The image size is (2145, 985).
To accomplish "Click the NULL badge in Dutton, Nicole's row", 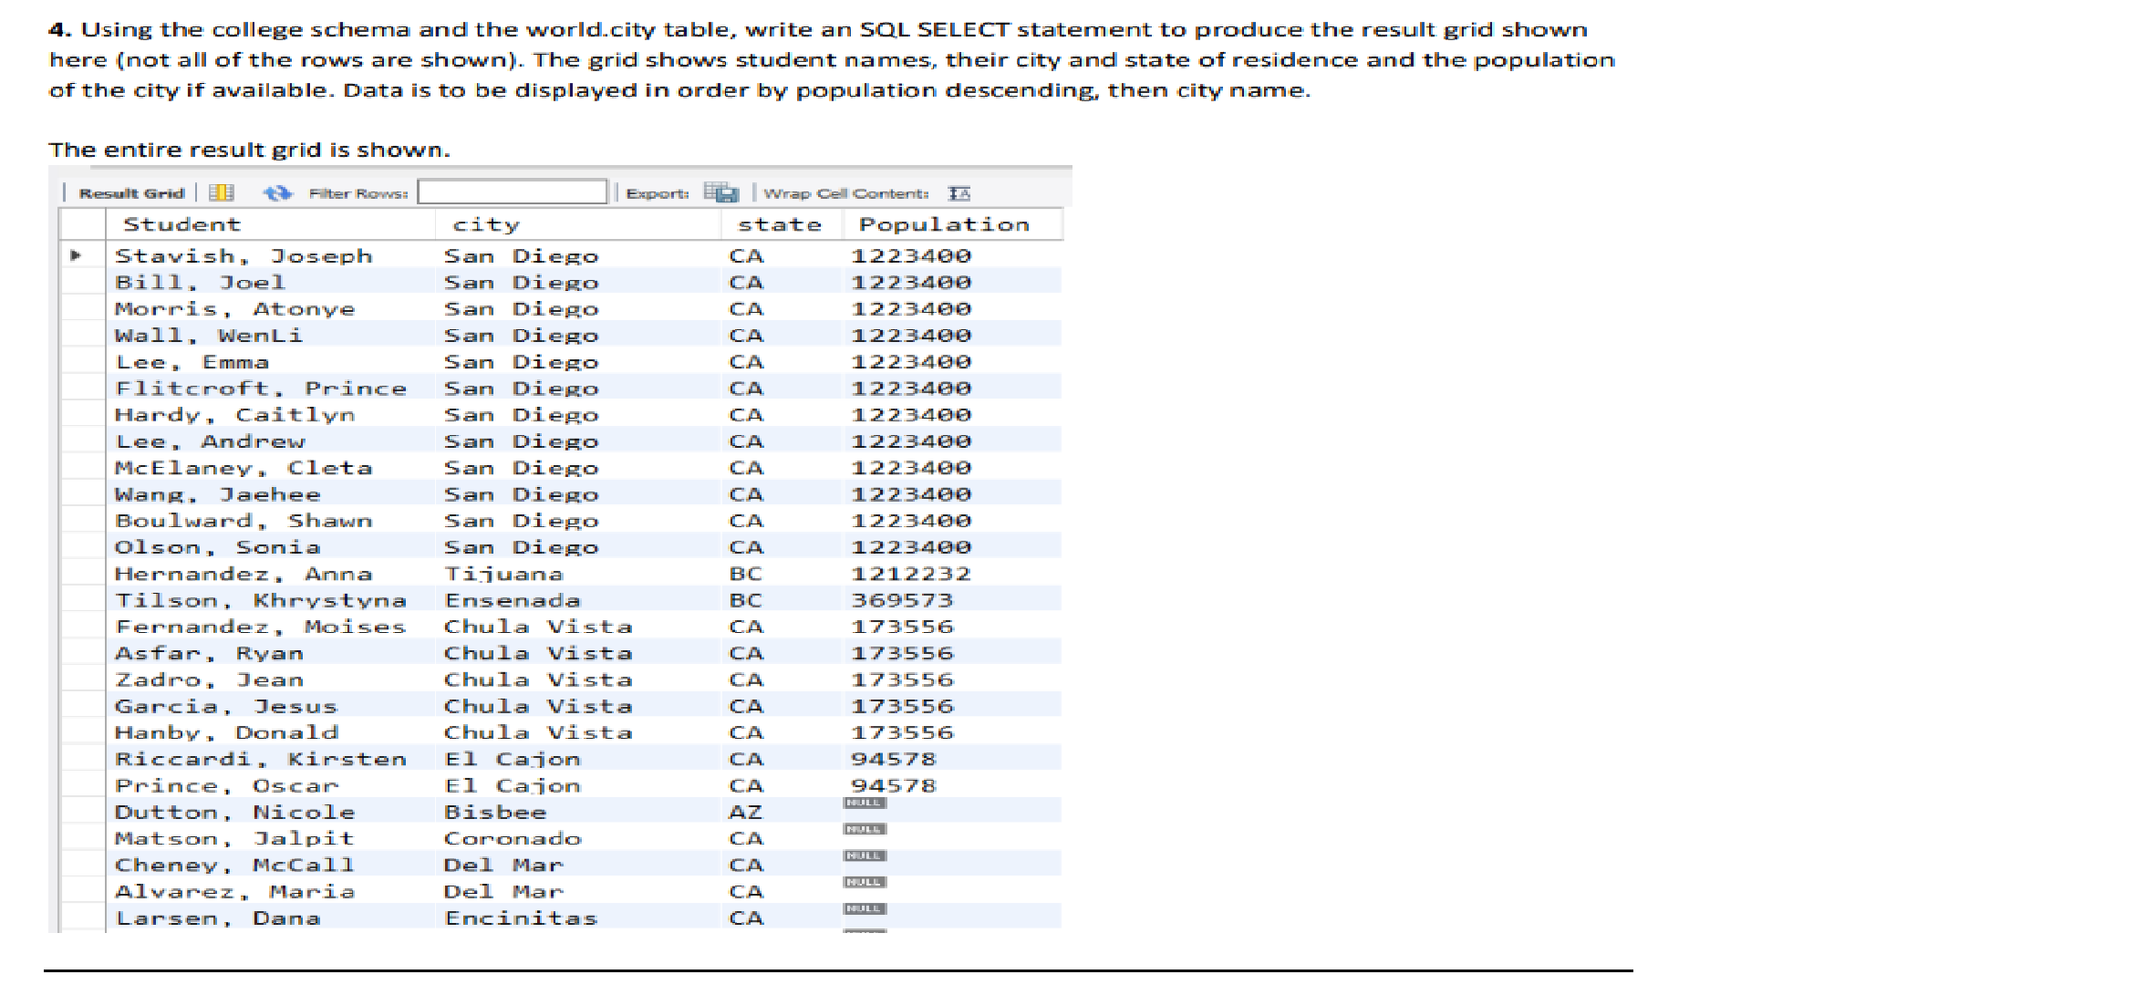I will pos(864,804).
